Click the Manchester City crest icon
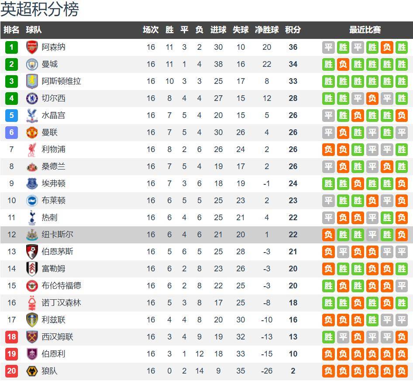The image size is (413, 381). coord(32,64)
